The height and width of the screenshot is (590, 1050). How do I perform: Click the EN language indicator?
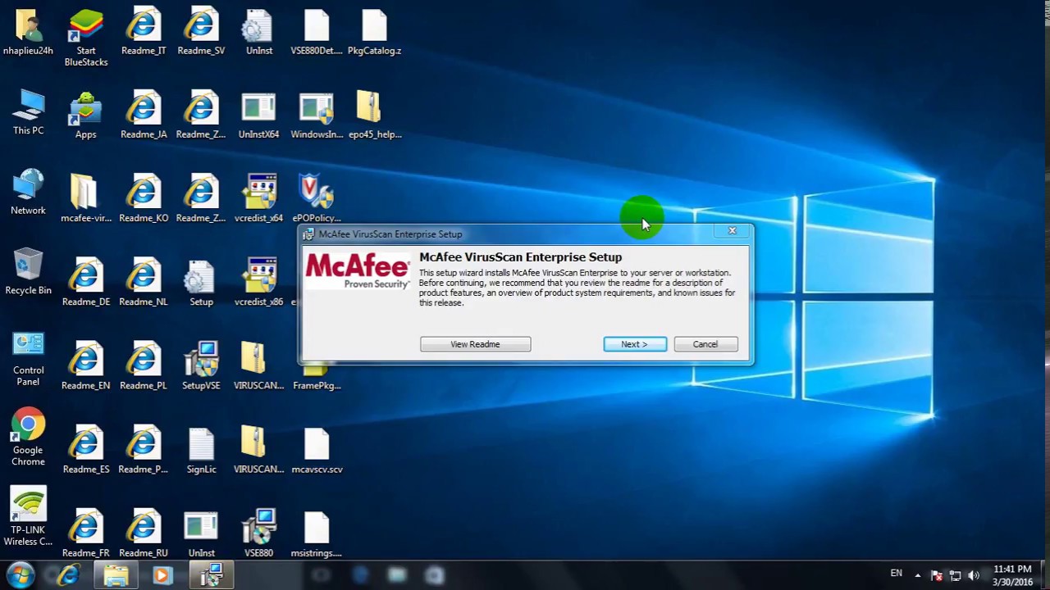point(897,574)
